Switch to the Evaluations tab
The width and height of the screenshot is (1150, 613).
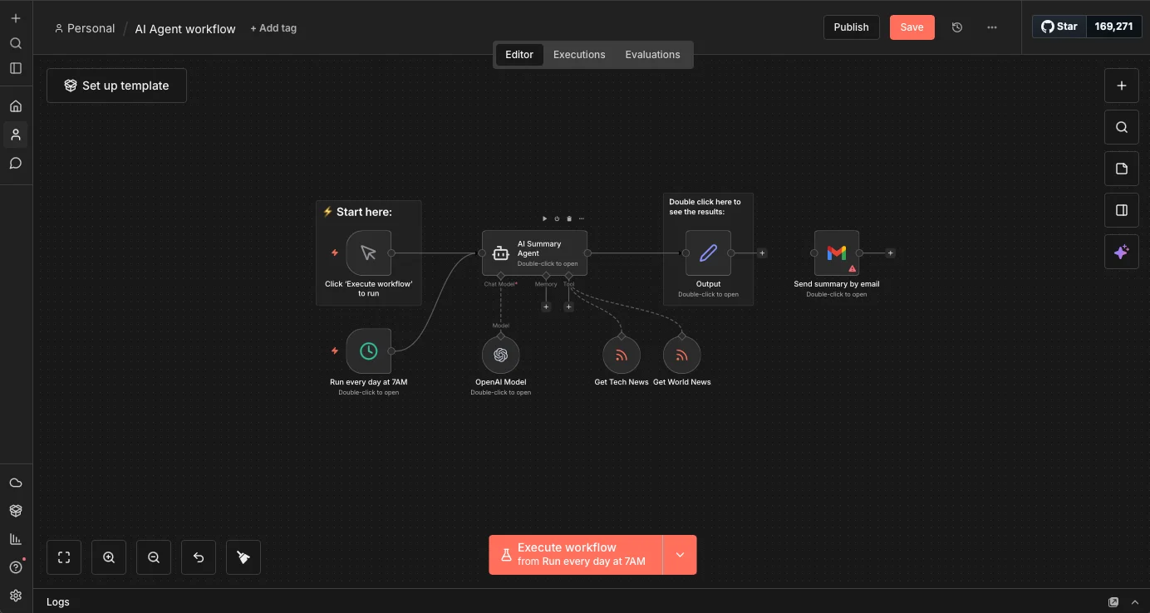652,55
